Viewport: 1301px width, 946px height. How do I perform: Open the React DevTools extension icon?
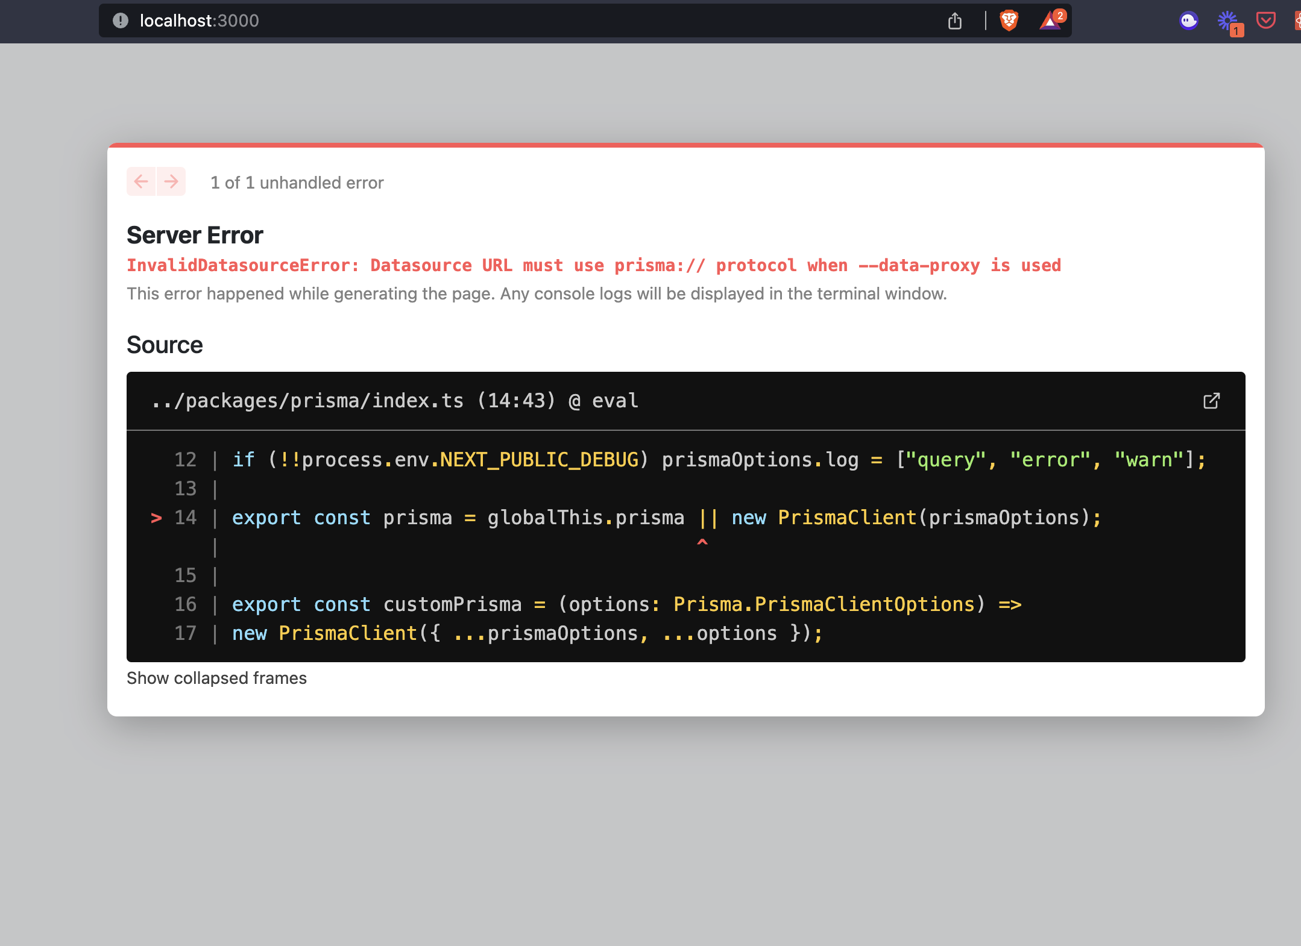[1297, 21]
